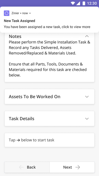
Task: Click the Back button
Action: tap(27, 167)
